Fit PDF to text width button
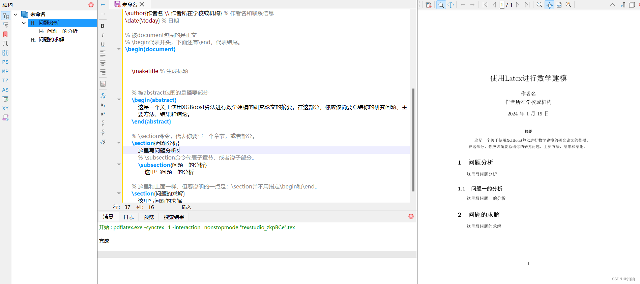640x284 pixels. (x=559, y=5)
